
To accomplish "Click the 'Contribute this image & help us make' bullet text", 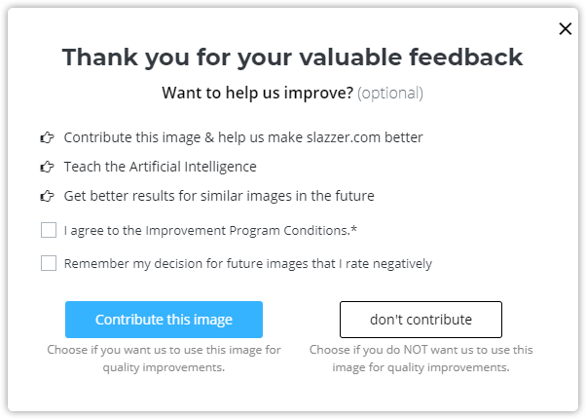I will click(x=183, y=137).
